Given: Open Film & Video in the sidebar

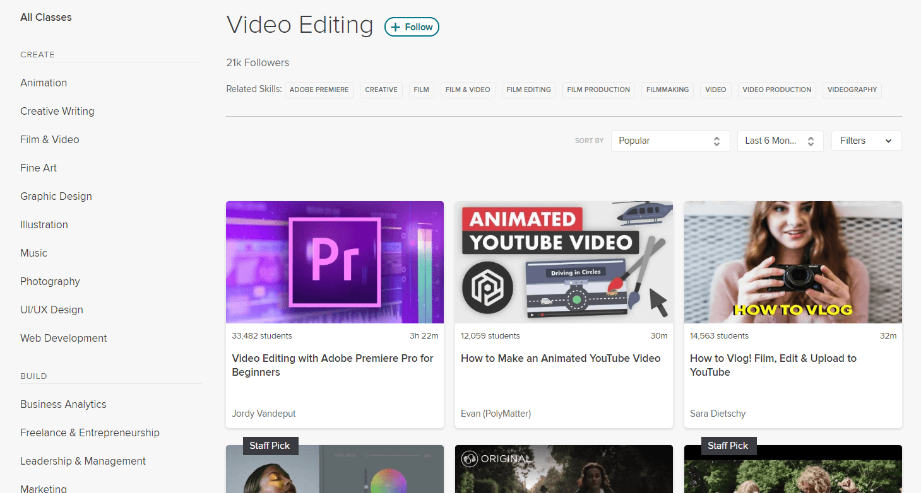Looking at the screenshot, I should click(50, 139).
